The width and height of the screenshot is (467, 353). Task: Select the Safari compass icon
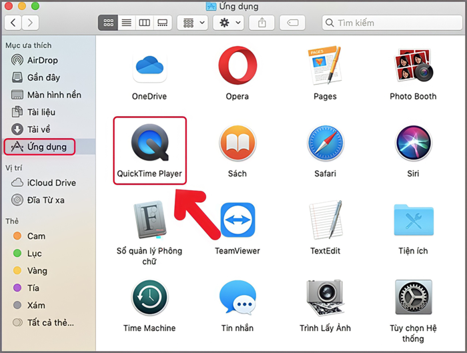[326, 143]
